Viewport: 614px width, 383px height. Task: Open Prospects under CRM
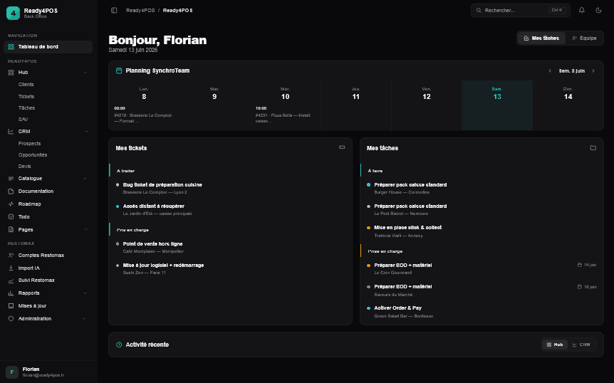click(x=29, y=144)
